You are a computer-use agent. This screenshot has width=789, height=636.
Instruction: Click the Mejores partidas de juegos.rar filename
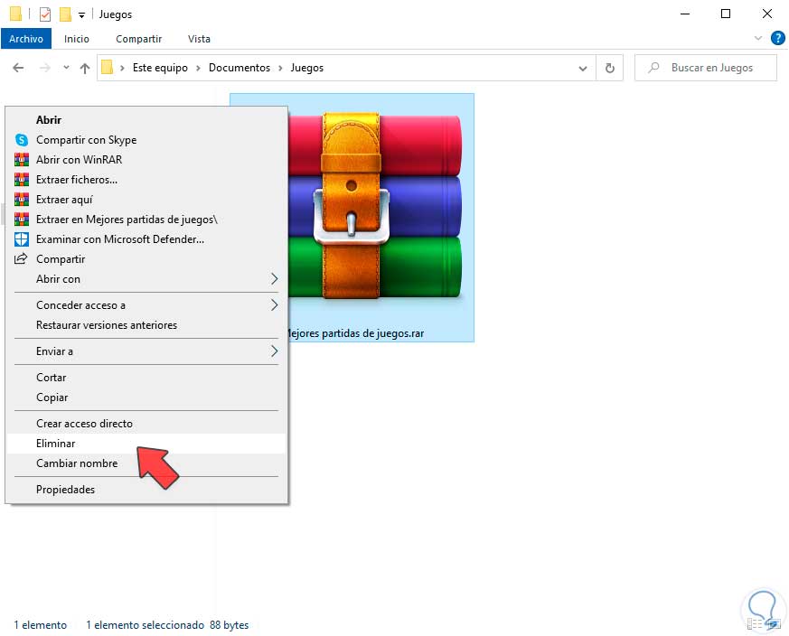pyautogui.click(x=355, y=333)
